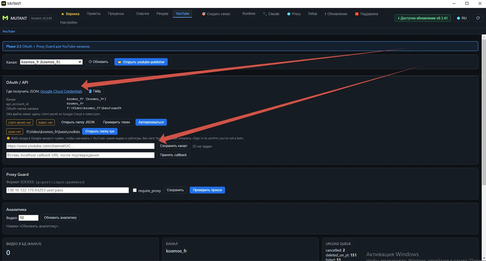
Task: Click the cancelled: 2 queue entry
Action: coord(335,250)
